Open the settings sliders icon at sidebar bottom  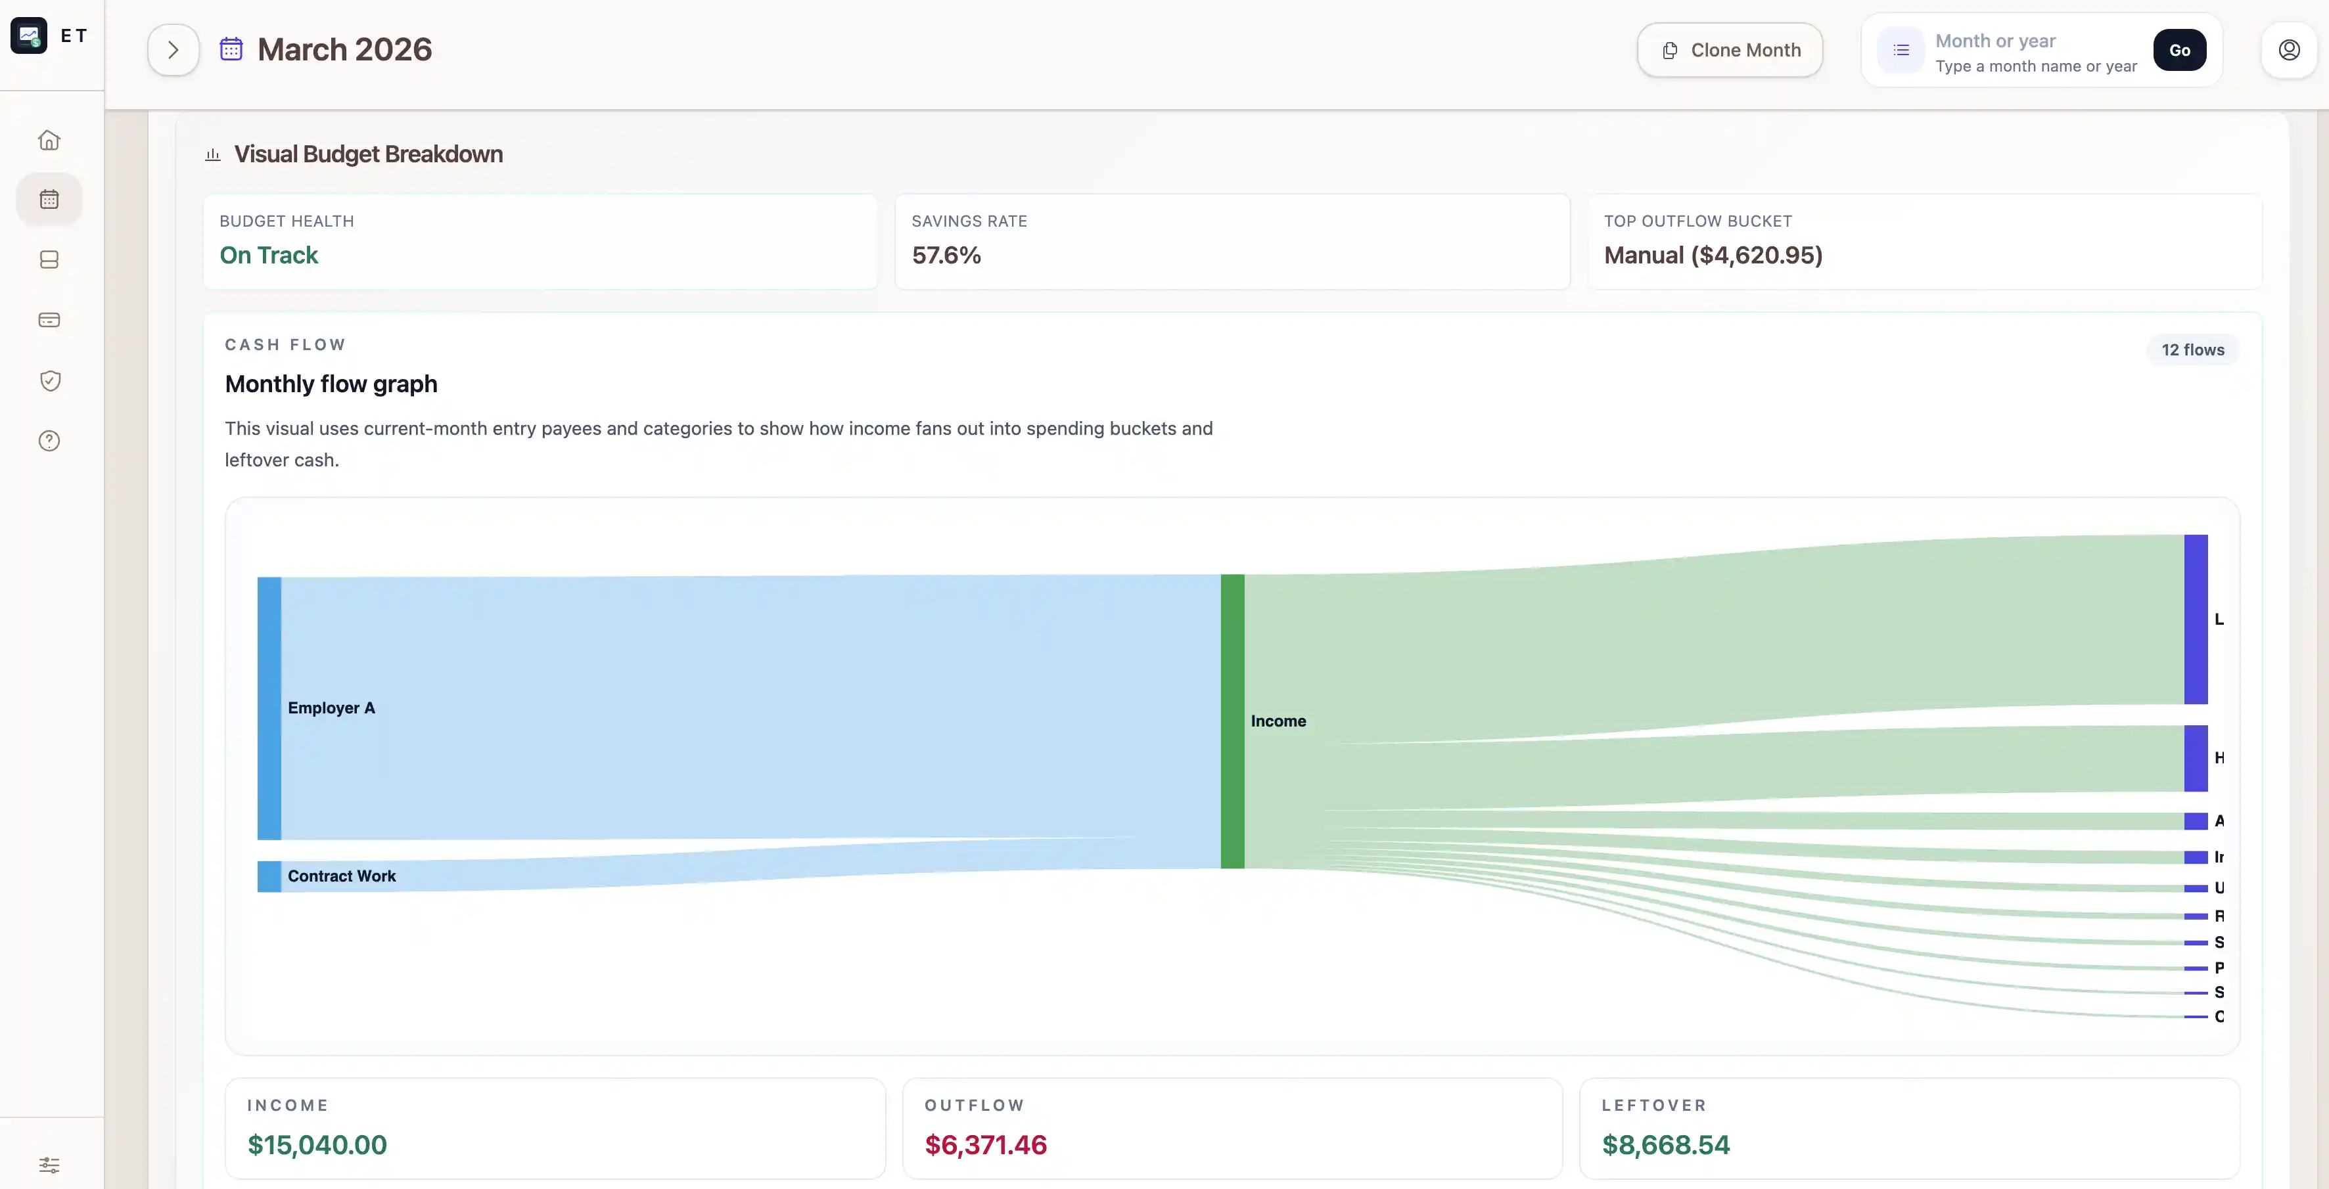[x=49, y=1165]
